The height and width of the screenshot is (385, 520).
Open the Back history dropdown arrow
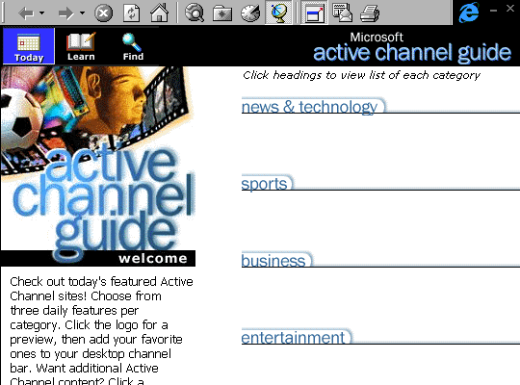point(41,13)
